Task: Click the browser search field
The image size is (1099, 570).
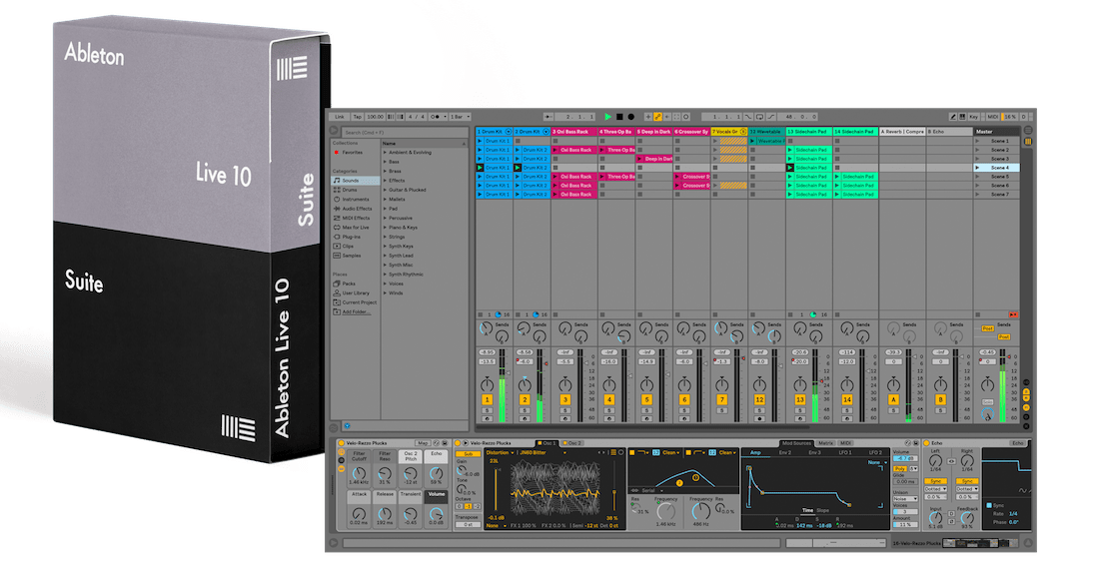Action: click(403, 133)
